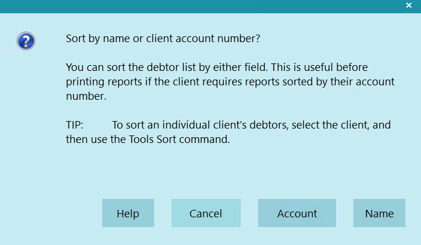
Task: Open Help for the sort dialog
Action: point(128,213)
